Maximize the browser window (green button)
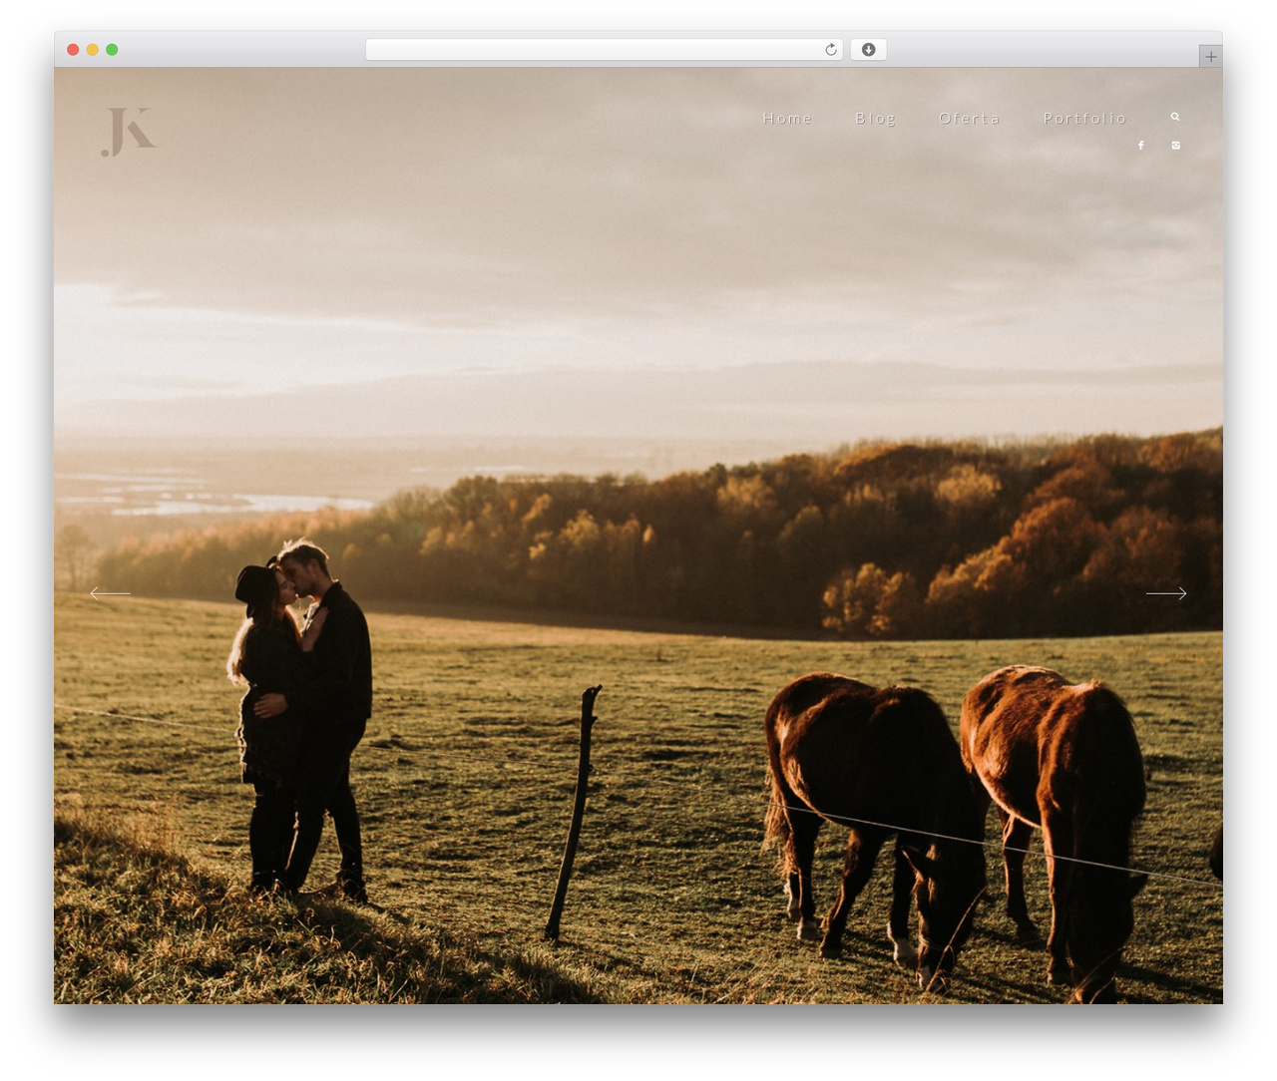Image resolution: width=1277 pixels, height=1081 pixels. [112, 50]
